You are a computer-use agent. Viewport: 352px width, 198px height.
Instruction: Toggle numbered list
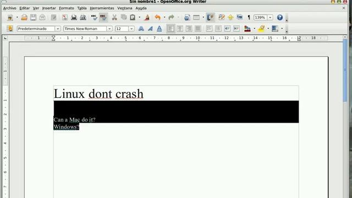pyautogui.click(x=209, y=29)
